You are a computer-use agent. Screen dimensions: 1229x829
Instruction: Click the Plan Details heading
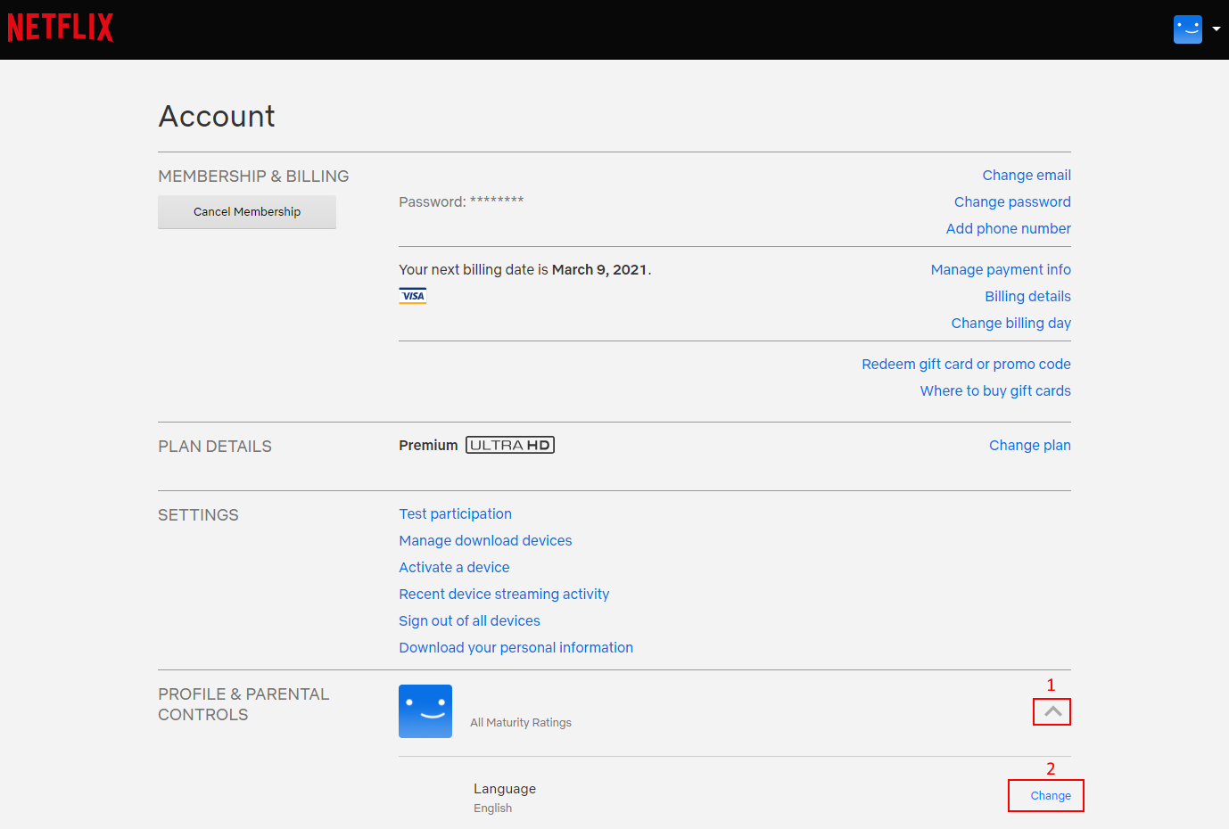pos(215,447)
